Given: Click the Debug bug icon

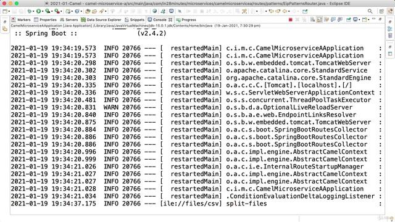Looking at the screenshot, I should (30, 11).
